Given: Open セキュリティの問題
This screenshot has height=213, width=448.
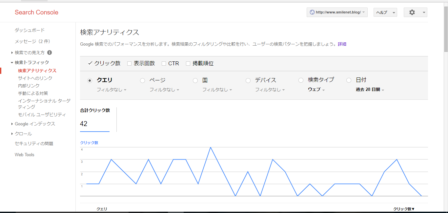Looking at the screenshot, I should [34, 143].
